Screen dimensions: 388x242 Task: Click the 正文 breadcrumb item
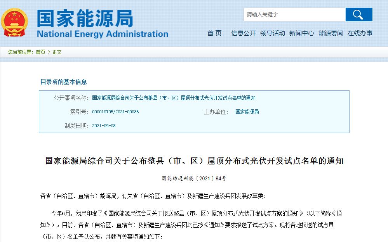coord(57,52)
